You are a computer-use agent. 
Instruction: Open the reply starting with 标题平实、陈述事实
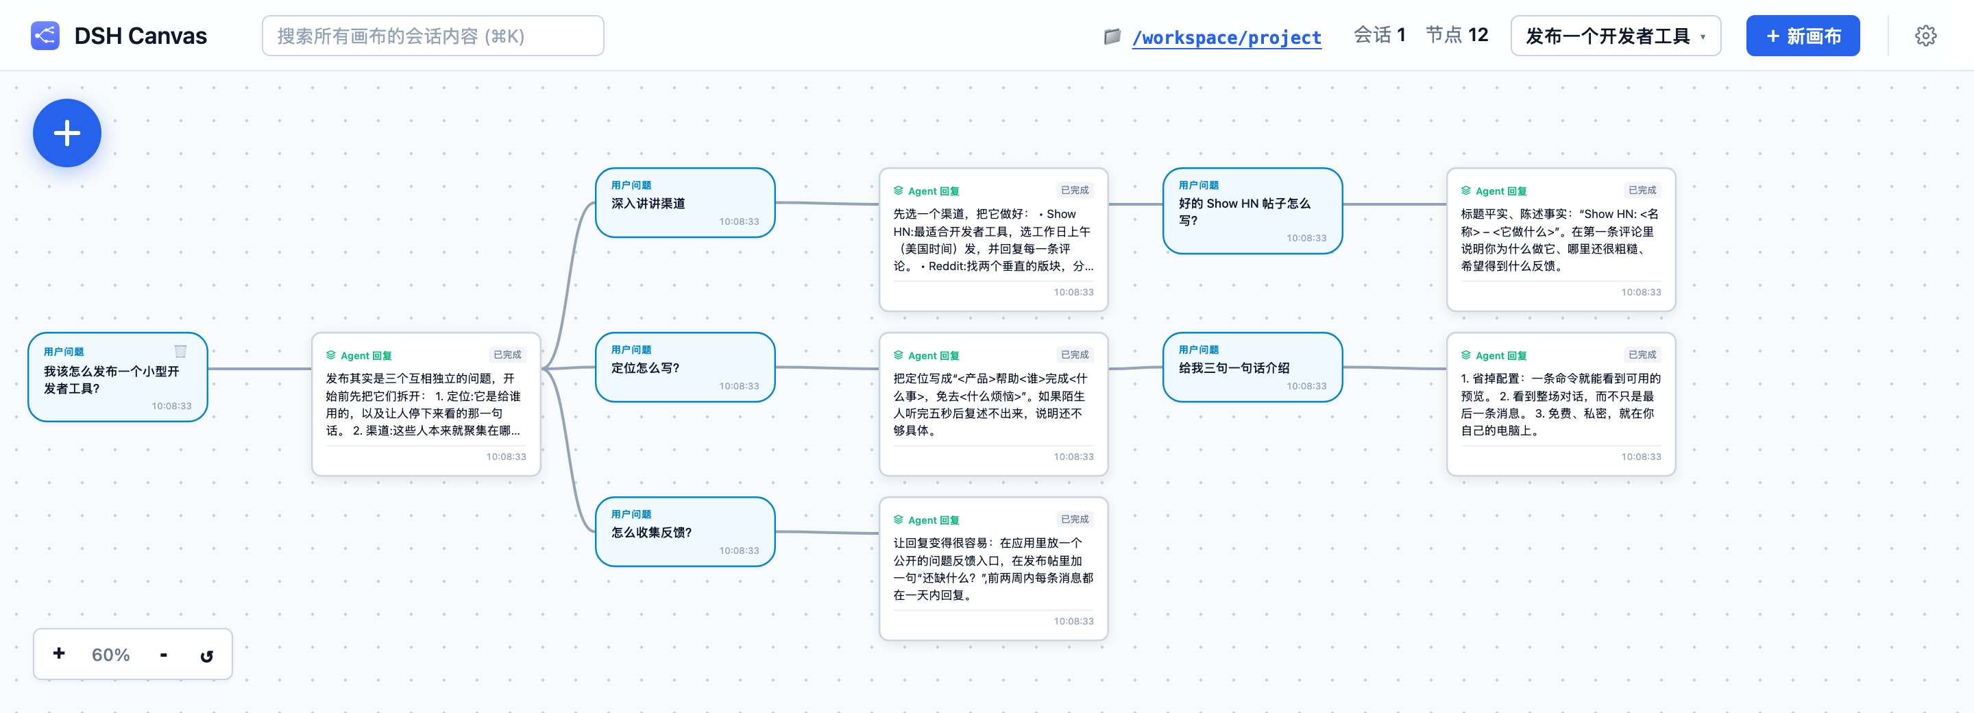coord(1560,239)
